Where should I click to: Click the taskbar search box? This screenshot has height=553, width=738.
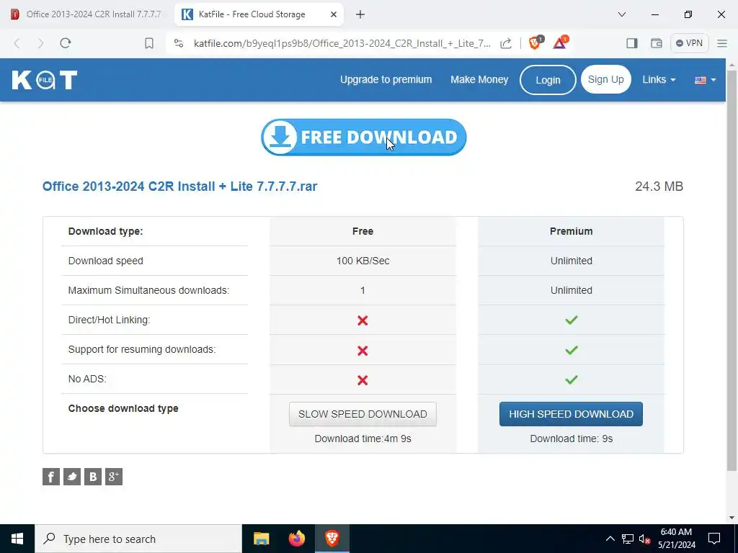pyautogui.click(x=138, y=539)
